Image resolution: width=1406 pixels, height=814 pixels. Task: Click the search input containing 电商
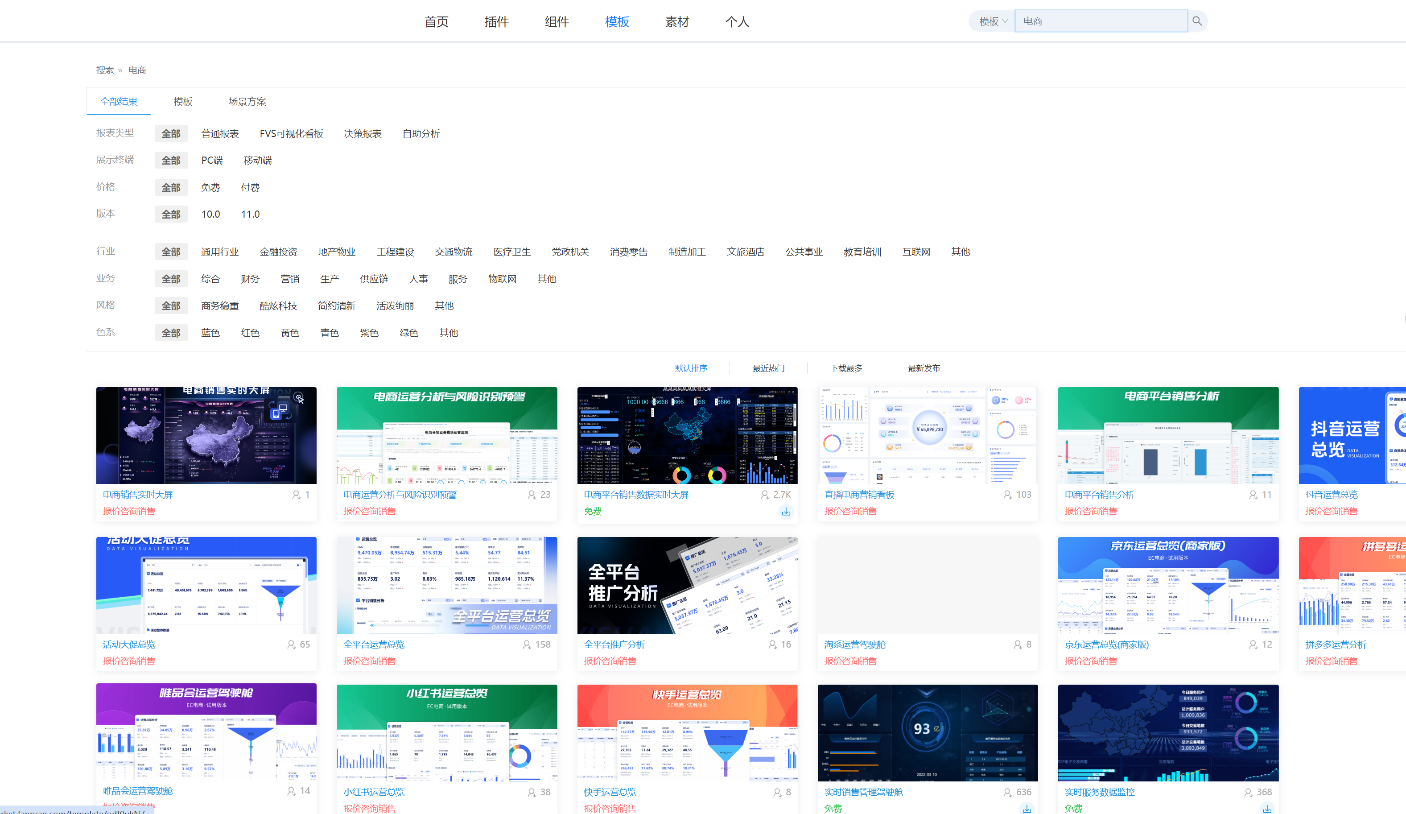click(x=1101, y=21)
